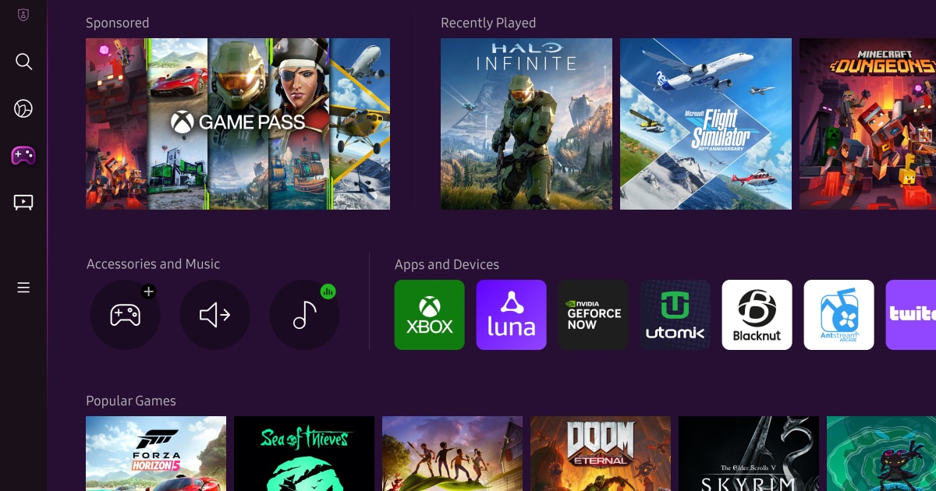Open the Amazon Luna app
Screen dimensions: 936x491
(x=511, y=315)
